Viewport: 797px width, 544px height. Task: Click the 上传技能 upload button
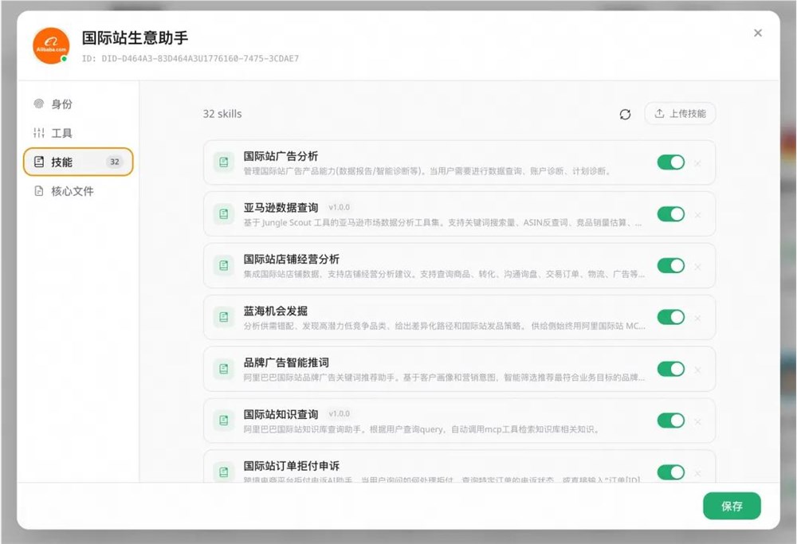(679, 114)
